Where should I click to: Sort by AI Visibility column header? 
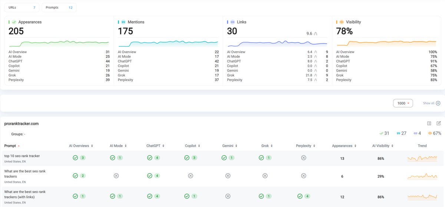(x=383, y=146)
